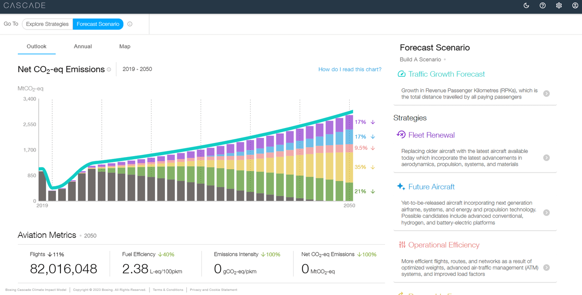
Task: Open the account profile icon
Action: pyautogui.click(x=575, y=5)
